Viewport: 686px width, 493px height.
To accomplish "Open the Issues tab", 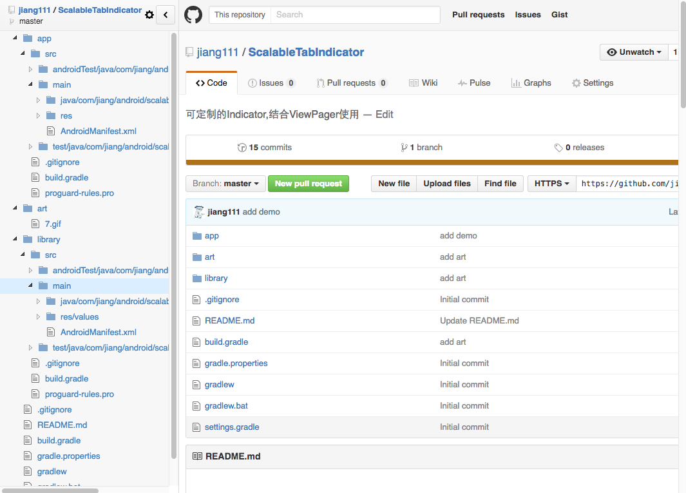I will tap(271, 82).
